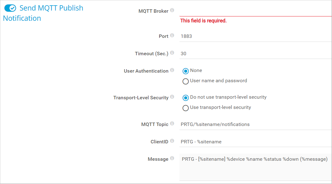Click the Timeout field showing 30

pyautogui.click(x=256, y=54)
